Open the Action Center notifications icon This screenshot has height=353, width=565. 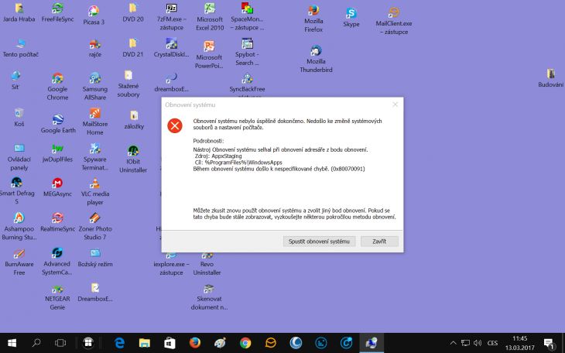[x=549, y=343]
